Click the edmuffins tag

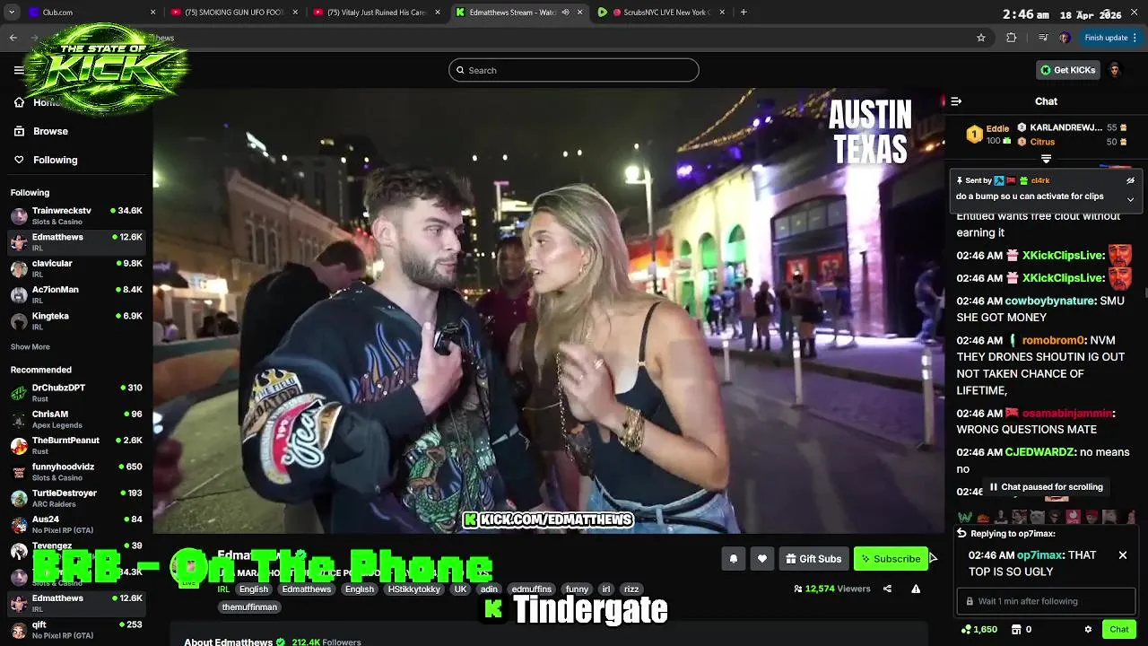[x=531, y=589]
